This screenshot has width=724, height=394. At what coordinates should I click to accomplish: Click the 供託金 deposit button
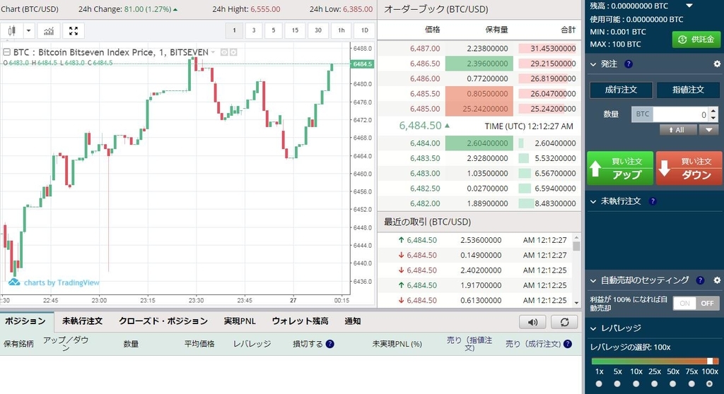point(696,40)
